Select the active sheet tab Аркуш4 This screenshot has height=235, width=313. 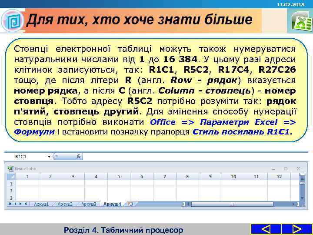(x=112, y=204)
